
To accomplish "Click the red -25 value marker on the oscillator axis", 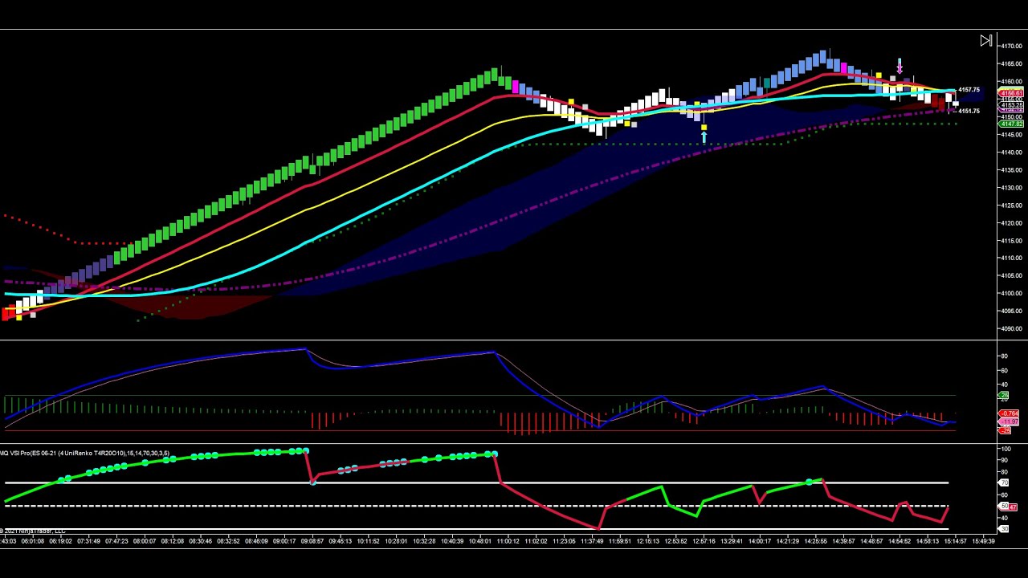I will pos(1006,430).
